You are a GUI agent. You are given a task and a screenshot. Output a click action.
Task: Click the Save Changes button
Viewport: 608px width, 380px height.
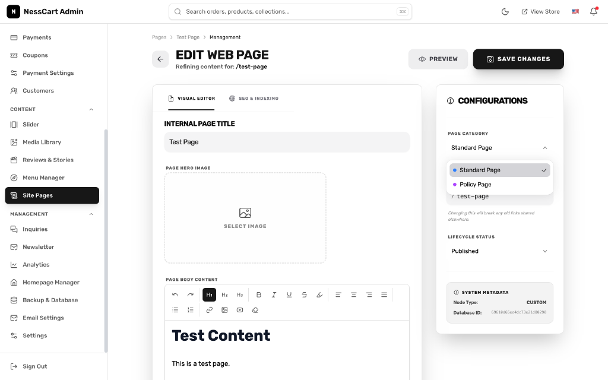[518, 59]
